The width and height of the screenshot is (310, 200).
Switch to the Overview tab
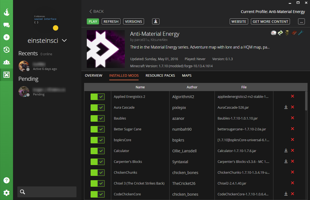94,75
